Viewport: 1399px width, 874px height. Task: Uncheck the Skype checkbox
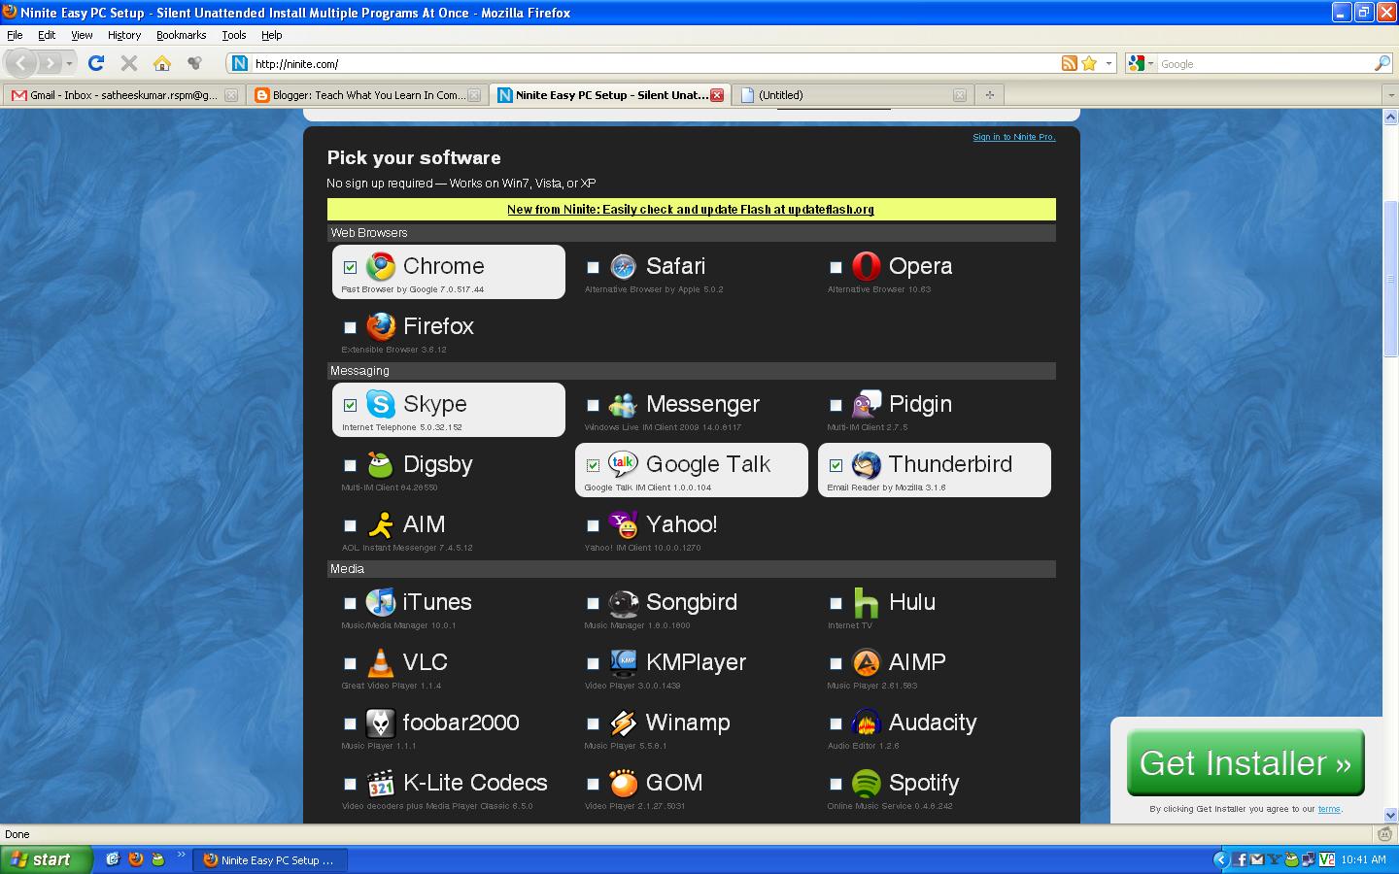click(350, 405)
